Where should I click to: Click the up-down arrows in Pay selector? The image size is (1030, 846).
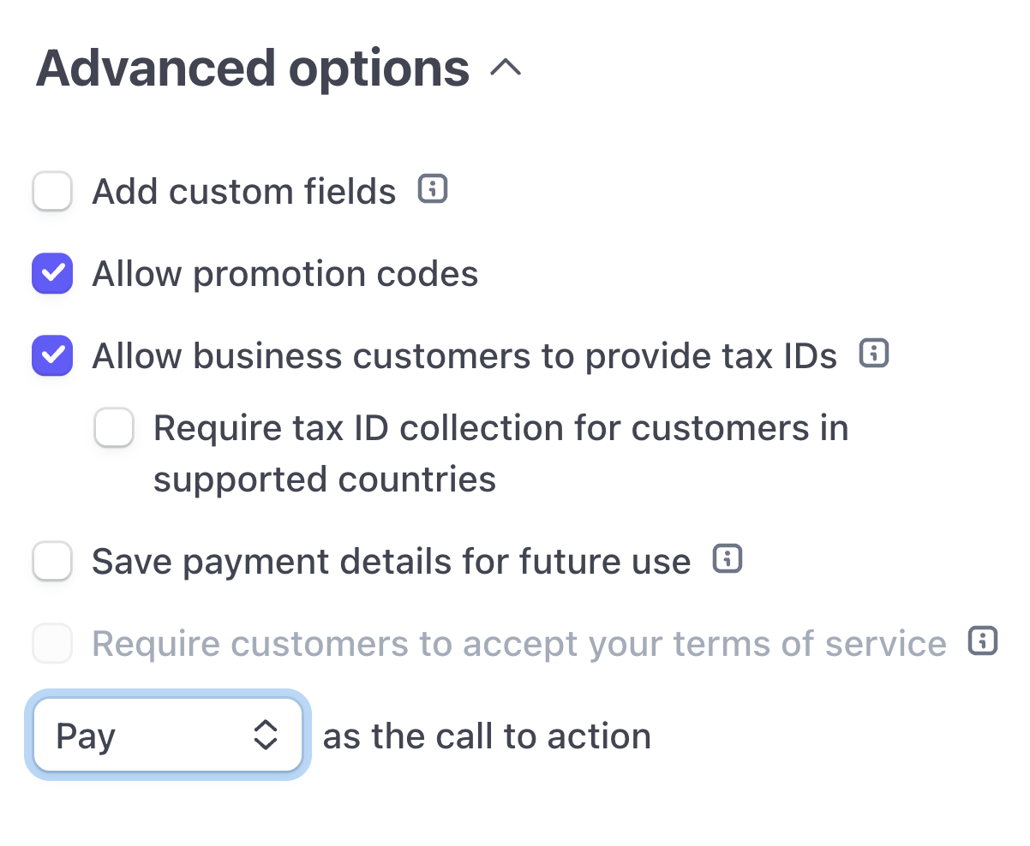266,736
